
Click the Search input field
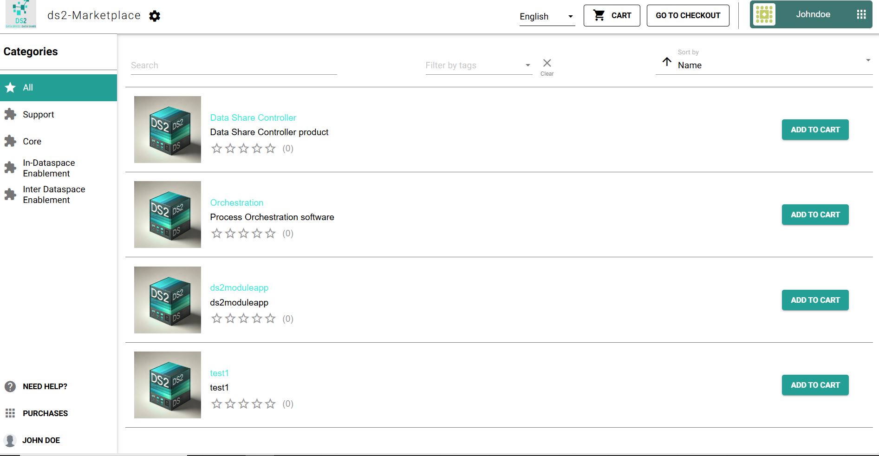tap(234, 65)
